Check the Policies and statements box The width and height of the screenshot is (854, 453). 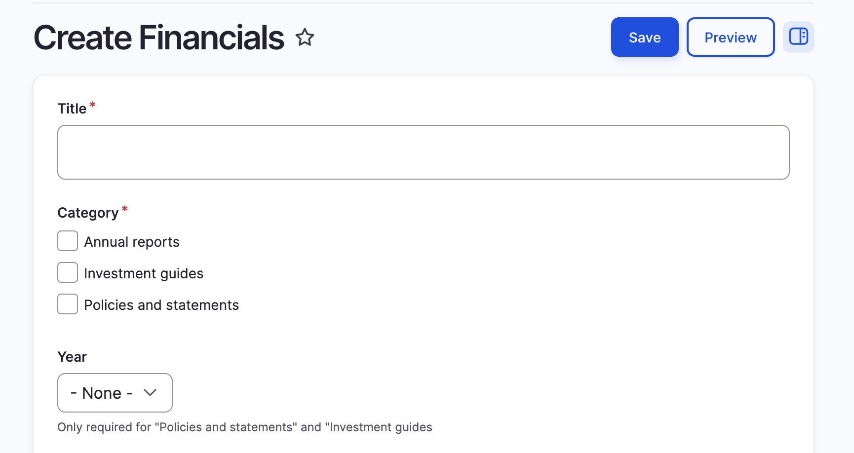[68, 304]
